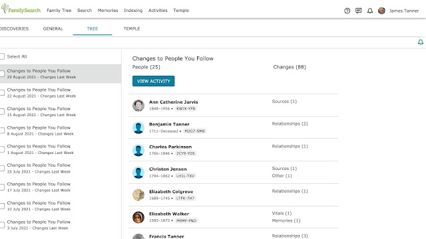Open the Activities menu
This screenshot has height=239, width=426.
[x=158, y=11]
